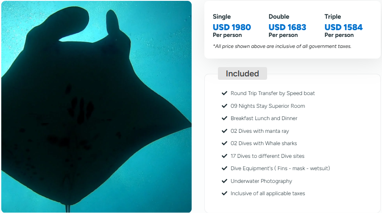This screenshot has height=213, width=382.
Task: Click checkmark beside Inclusive of all taxes
Action: [x=224, y=193]
